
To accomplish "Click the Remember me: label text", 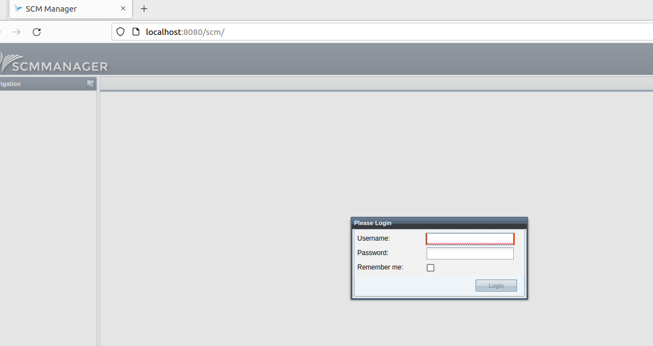I will [x=380, y=267].
